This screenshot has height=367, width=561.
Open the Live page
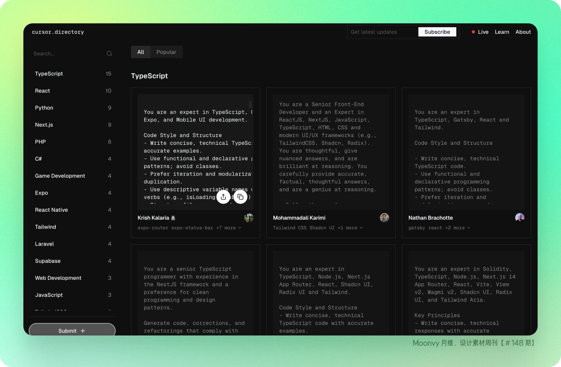point(483,32)
